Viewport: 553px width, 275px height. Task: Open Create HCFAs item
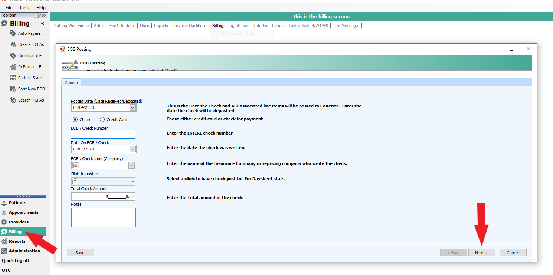tap(27, 44)
